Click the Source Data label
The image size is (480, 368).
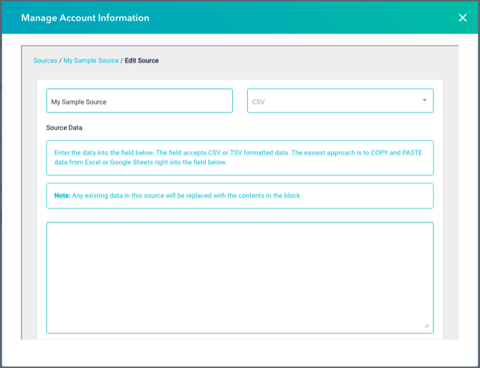coord(64,128)
